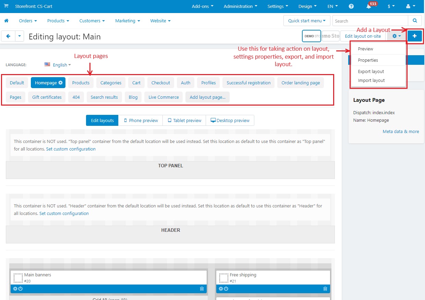Select the Cart layout page

click(x=136, y=83)
